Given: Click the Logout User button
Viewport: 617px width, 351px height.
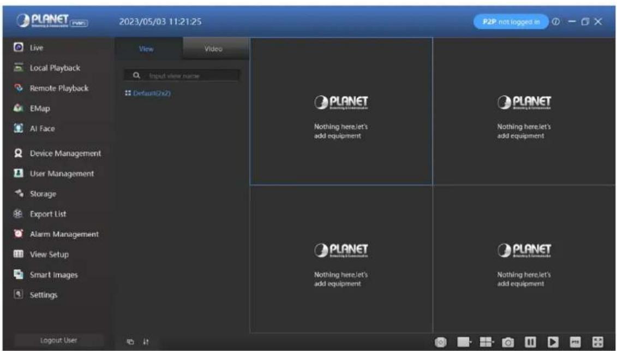Looking at the screenshot, I should (x=58, y=341).
